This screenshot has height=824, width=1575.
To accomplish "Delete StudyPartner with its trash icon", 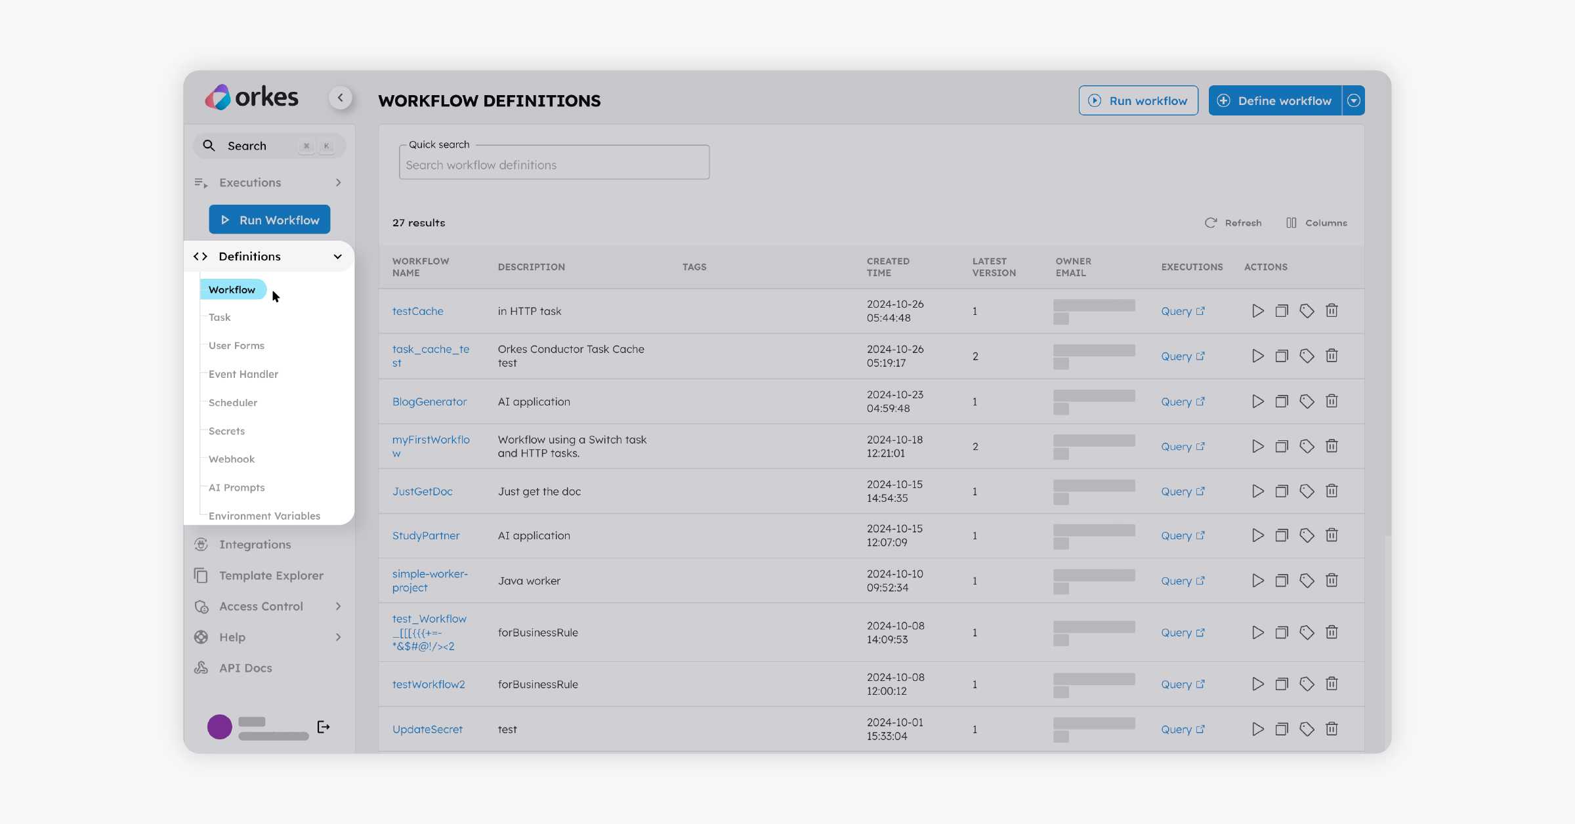I will [x=1332, y=535].
